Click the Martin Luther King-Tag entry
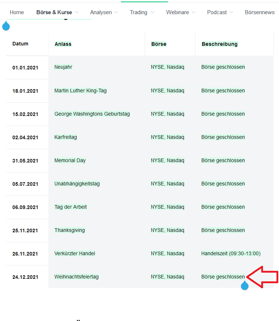This screenshot has width=279, height=321. [x=81, y=91]
